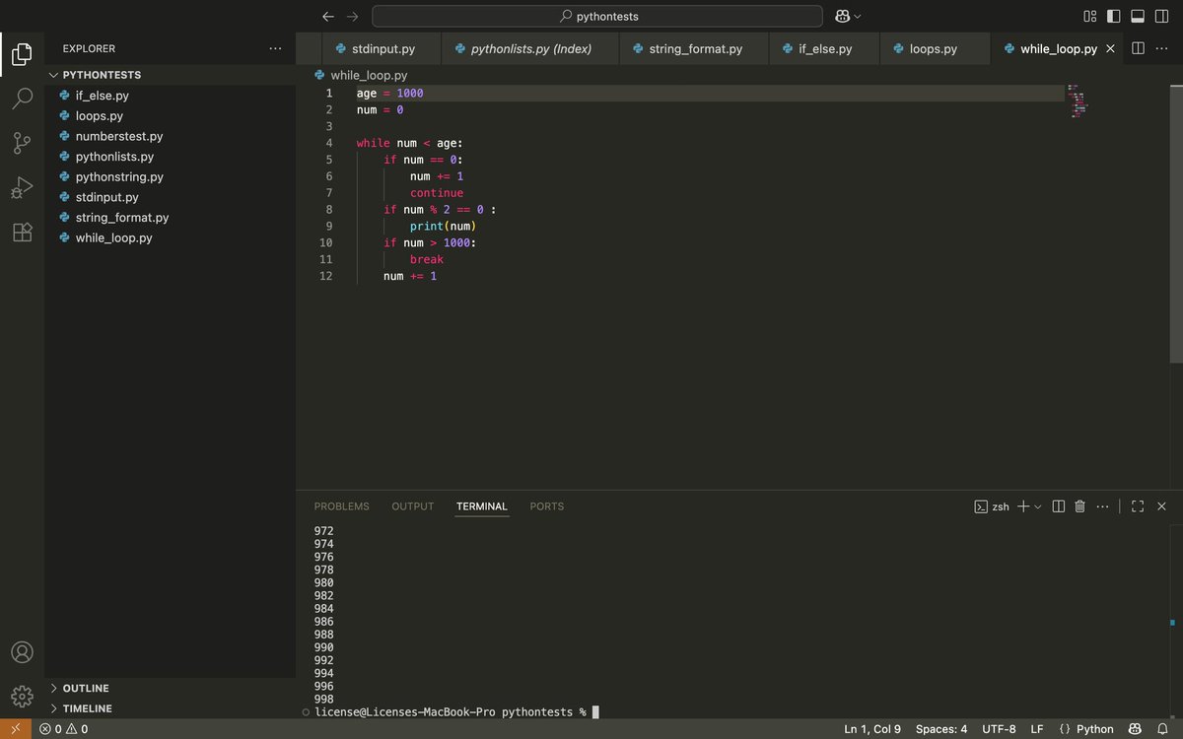1183x739 pixels.
Task: Open the Extensions view
Action: click(x=22, y=232)
